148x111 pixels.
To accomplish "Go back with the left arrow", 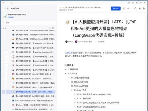I will coord(4,3).
